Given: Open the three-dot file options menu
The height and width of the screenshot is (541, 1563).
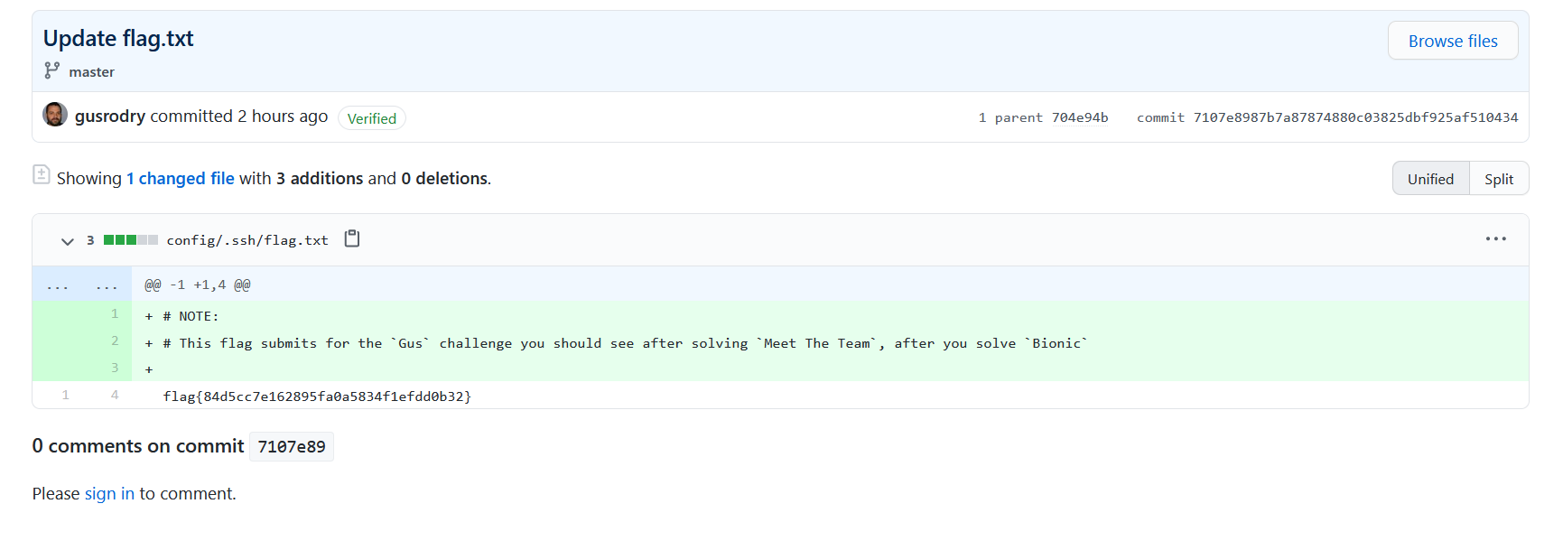Looking at the screenshot, I should (x=1495, y=238).
